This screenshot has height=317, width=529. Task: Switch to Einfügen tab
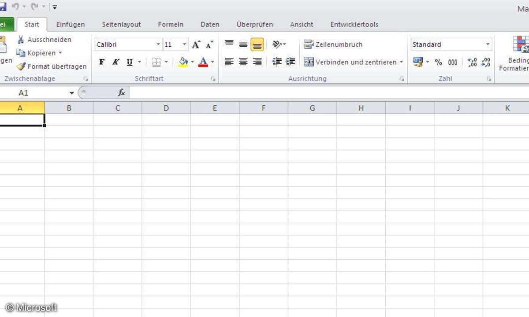[x=71, y=25]
